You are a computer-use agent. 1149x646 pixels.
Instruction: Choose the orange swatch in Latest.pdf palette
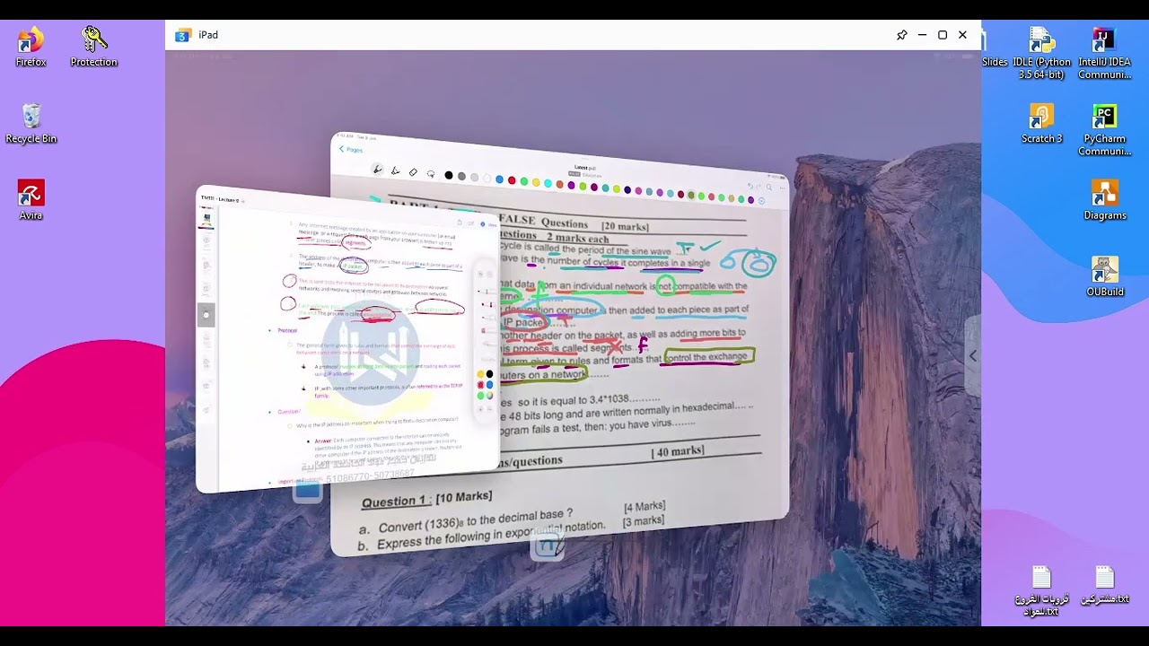point(559,184)
